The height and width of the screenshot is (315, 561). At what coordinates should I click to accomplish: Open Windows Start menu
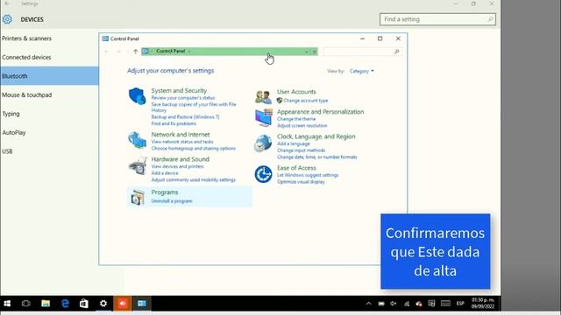click(7, 304)
